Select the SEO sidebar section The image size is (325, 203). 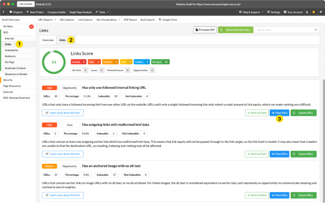5,33
